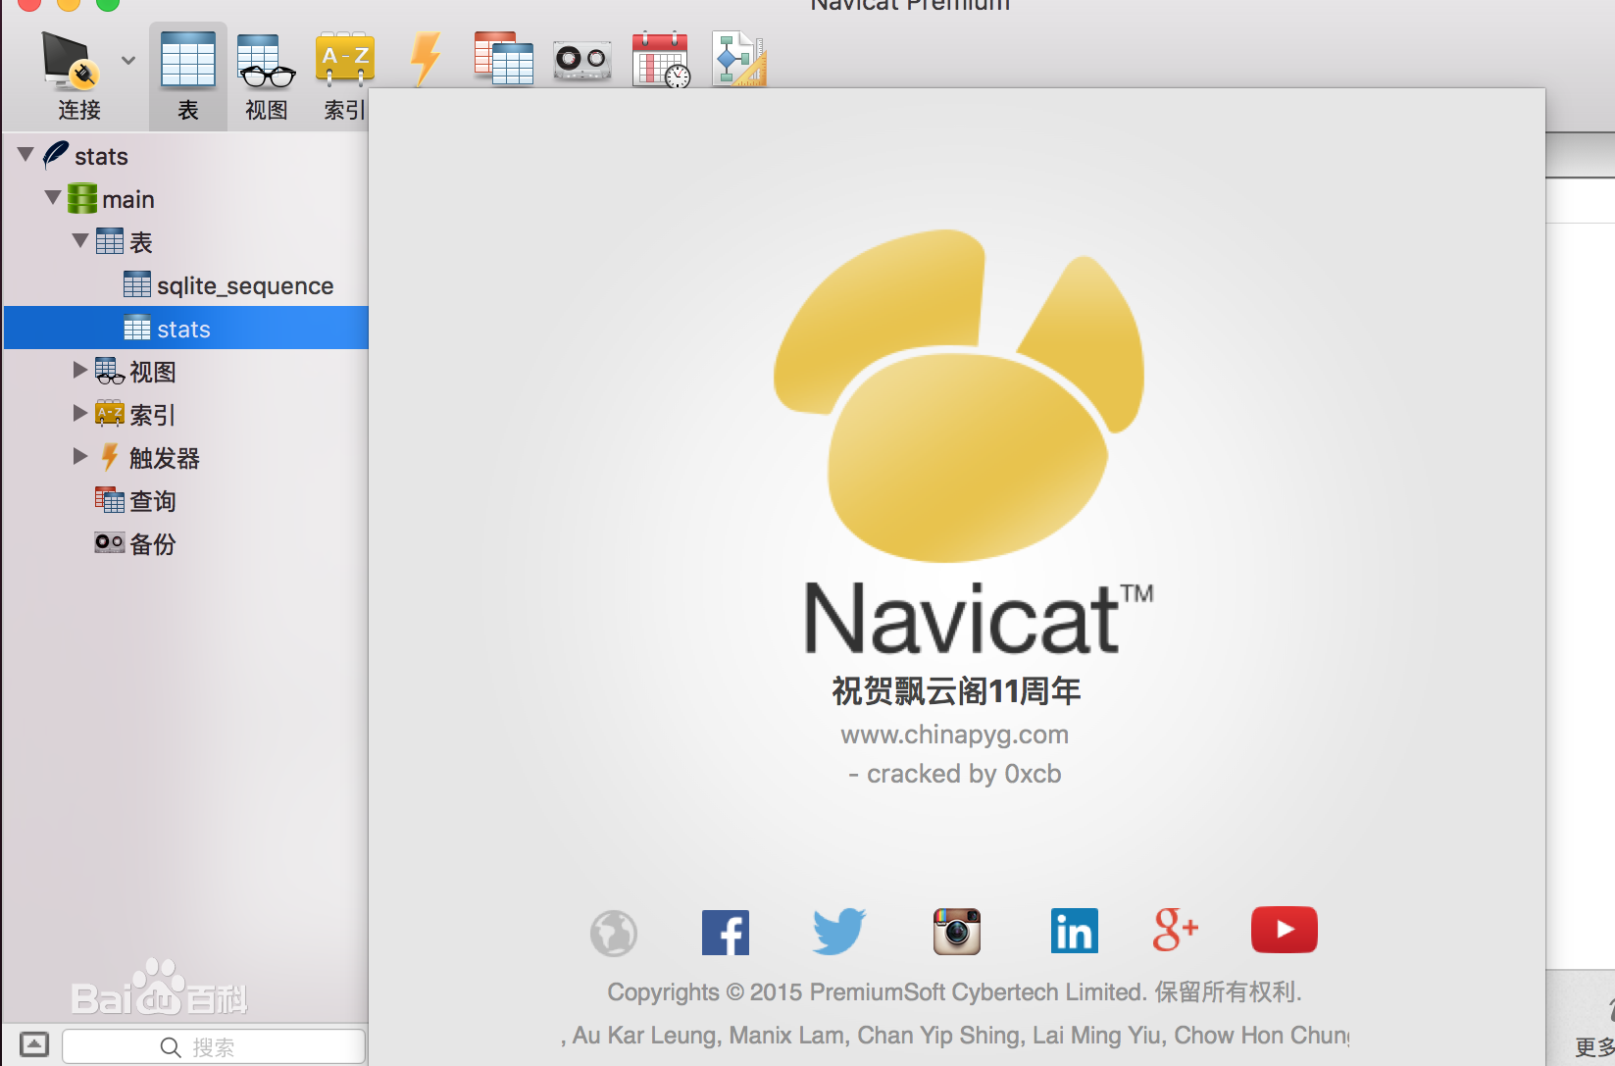Click the Schedule calendar toolbar icon
The width and height of the screenshot is (1615, 1066).
[661, 60]
